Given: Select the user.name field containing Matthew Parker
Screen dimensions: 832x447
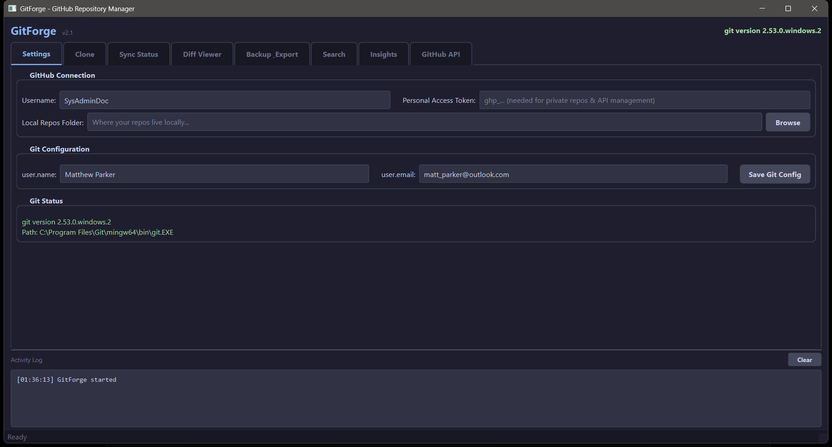Looking at the screenshot, I should coord(214,174).
